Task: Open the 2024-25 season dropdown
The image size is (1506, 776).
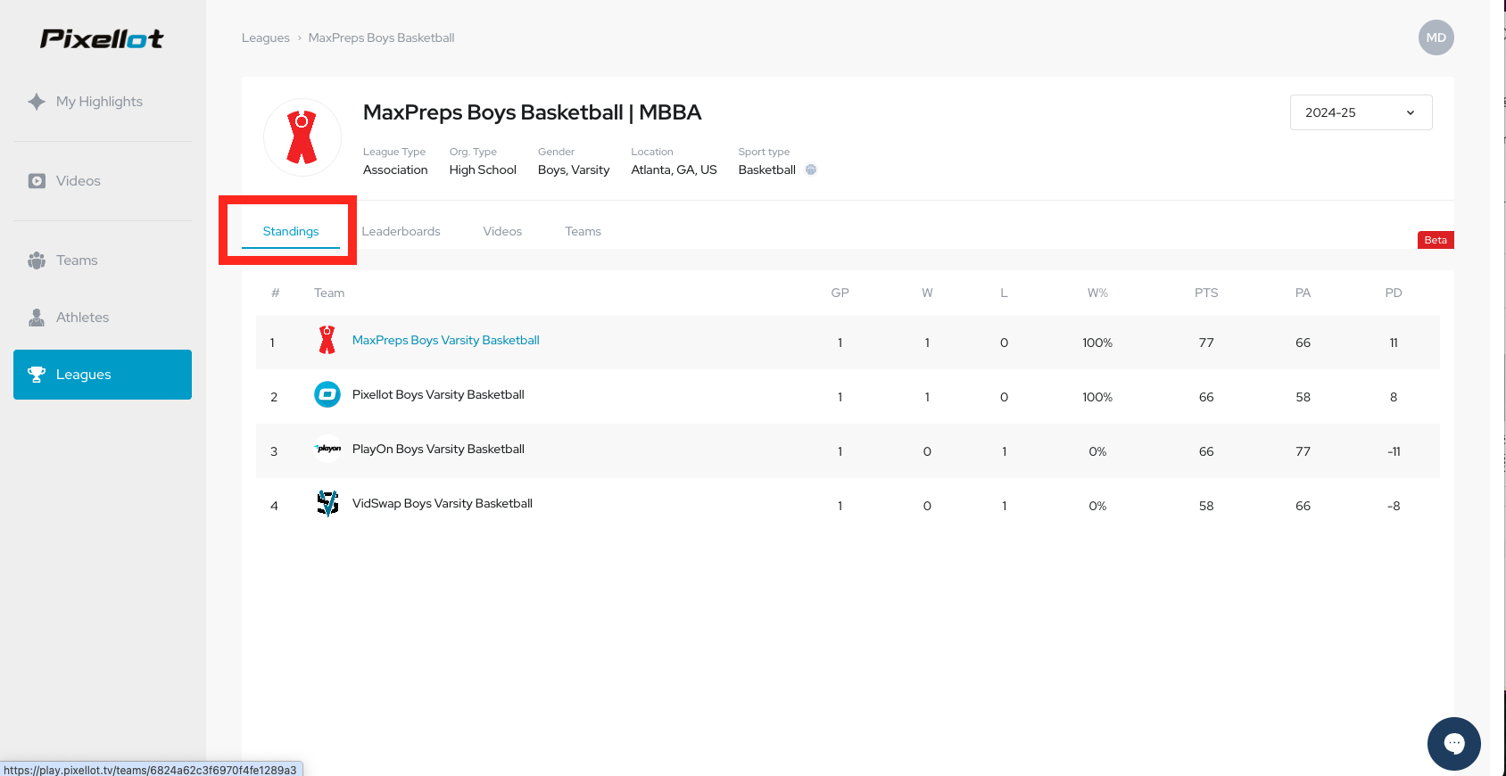Action: point(1361,112)
